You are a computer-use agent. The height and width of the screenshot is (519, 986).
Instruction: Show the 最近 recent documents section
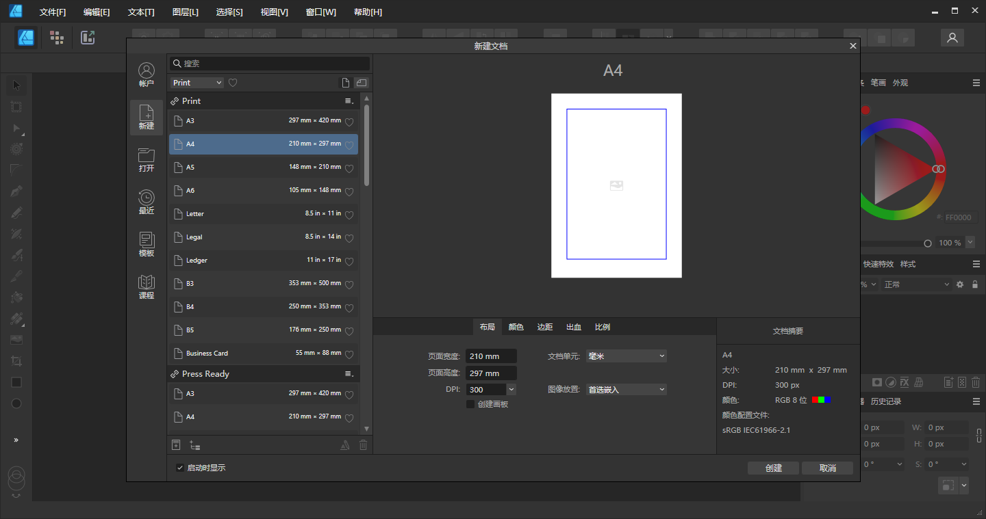[147, 202]
